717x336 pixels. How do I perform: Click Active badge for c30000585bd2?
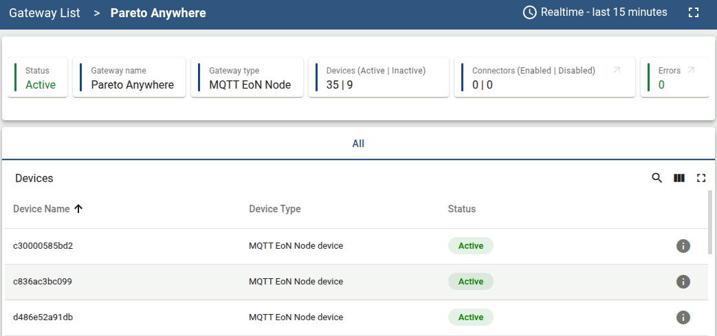pos(470,245)
